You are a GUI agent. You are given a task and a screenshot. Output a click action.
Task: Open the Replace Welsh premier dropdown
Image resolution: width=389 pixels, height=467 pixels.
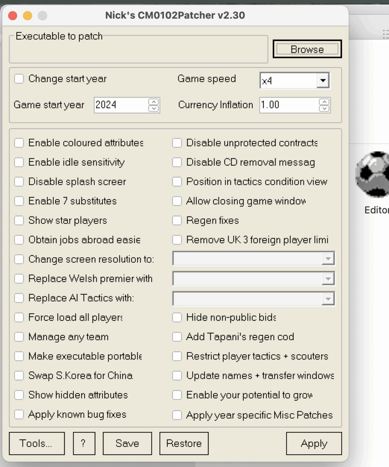pos(328,279)
